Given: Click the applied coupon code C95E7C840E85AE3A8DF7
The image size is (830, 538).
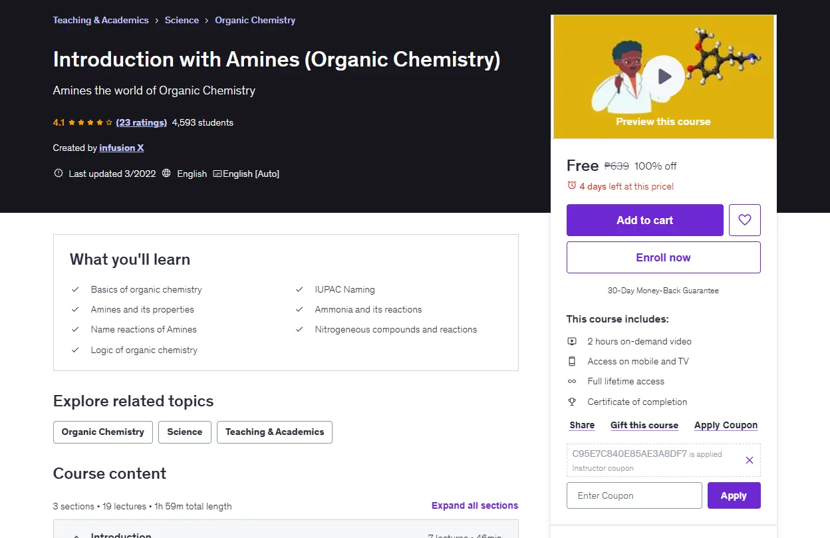Looking at the screenshot, I should (x=629, y=454).
